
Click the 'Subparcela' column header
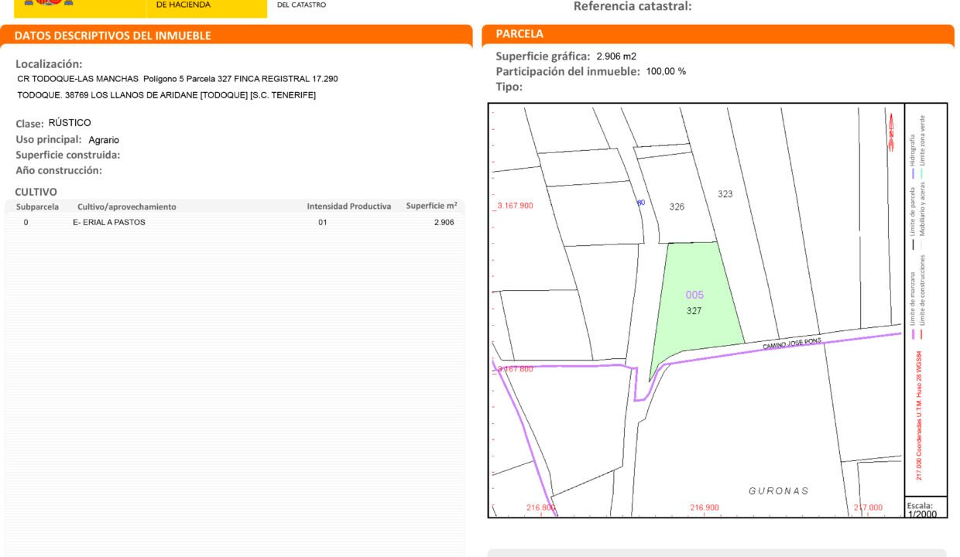tap(38, 207)
